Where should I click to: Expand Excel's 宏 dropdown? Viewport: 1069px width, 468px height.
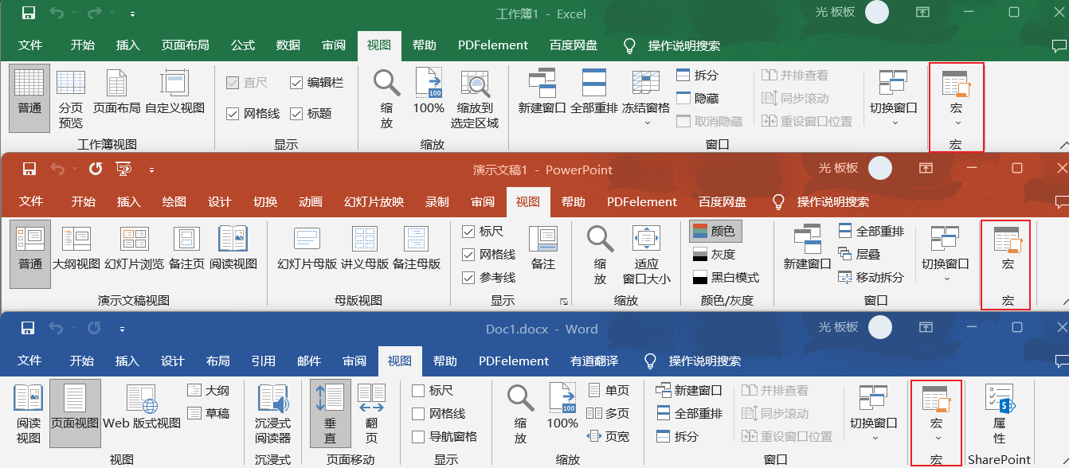coord(957,123)
